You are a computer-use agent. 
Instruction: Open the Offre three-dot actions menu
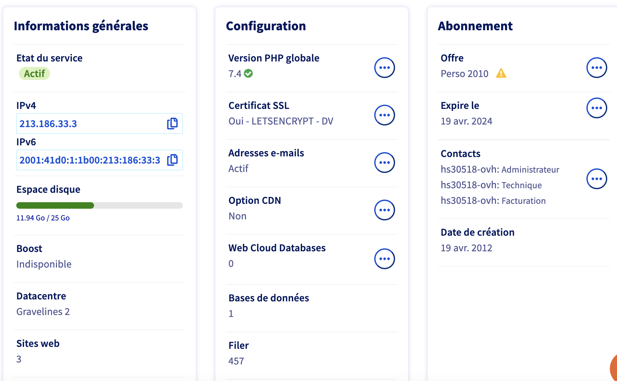tap(596, 68)
